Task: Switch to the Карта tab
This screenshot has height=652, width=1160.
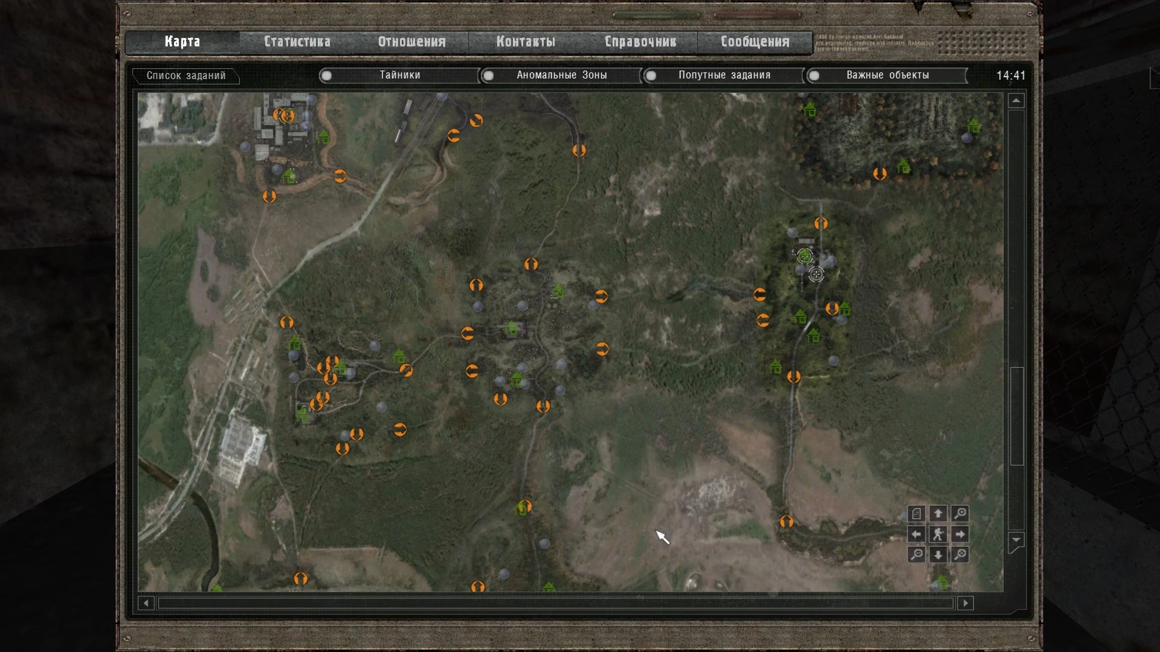Action: point(182,42)
